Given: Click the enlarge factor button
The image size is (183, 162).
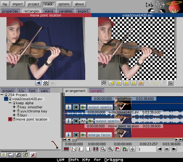Looking at the screenshot, I should (x=99, y=135).
